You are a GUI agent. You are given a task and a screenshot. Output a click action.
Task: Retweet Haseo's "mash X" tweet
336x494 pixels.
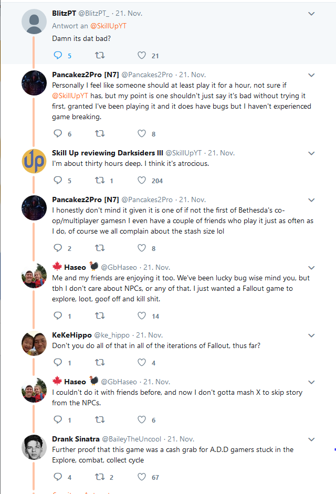click(99, 420)
